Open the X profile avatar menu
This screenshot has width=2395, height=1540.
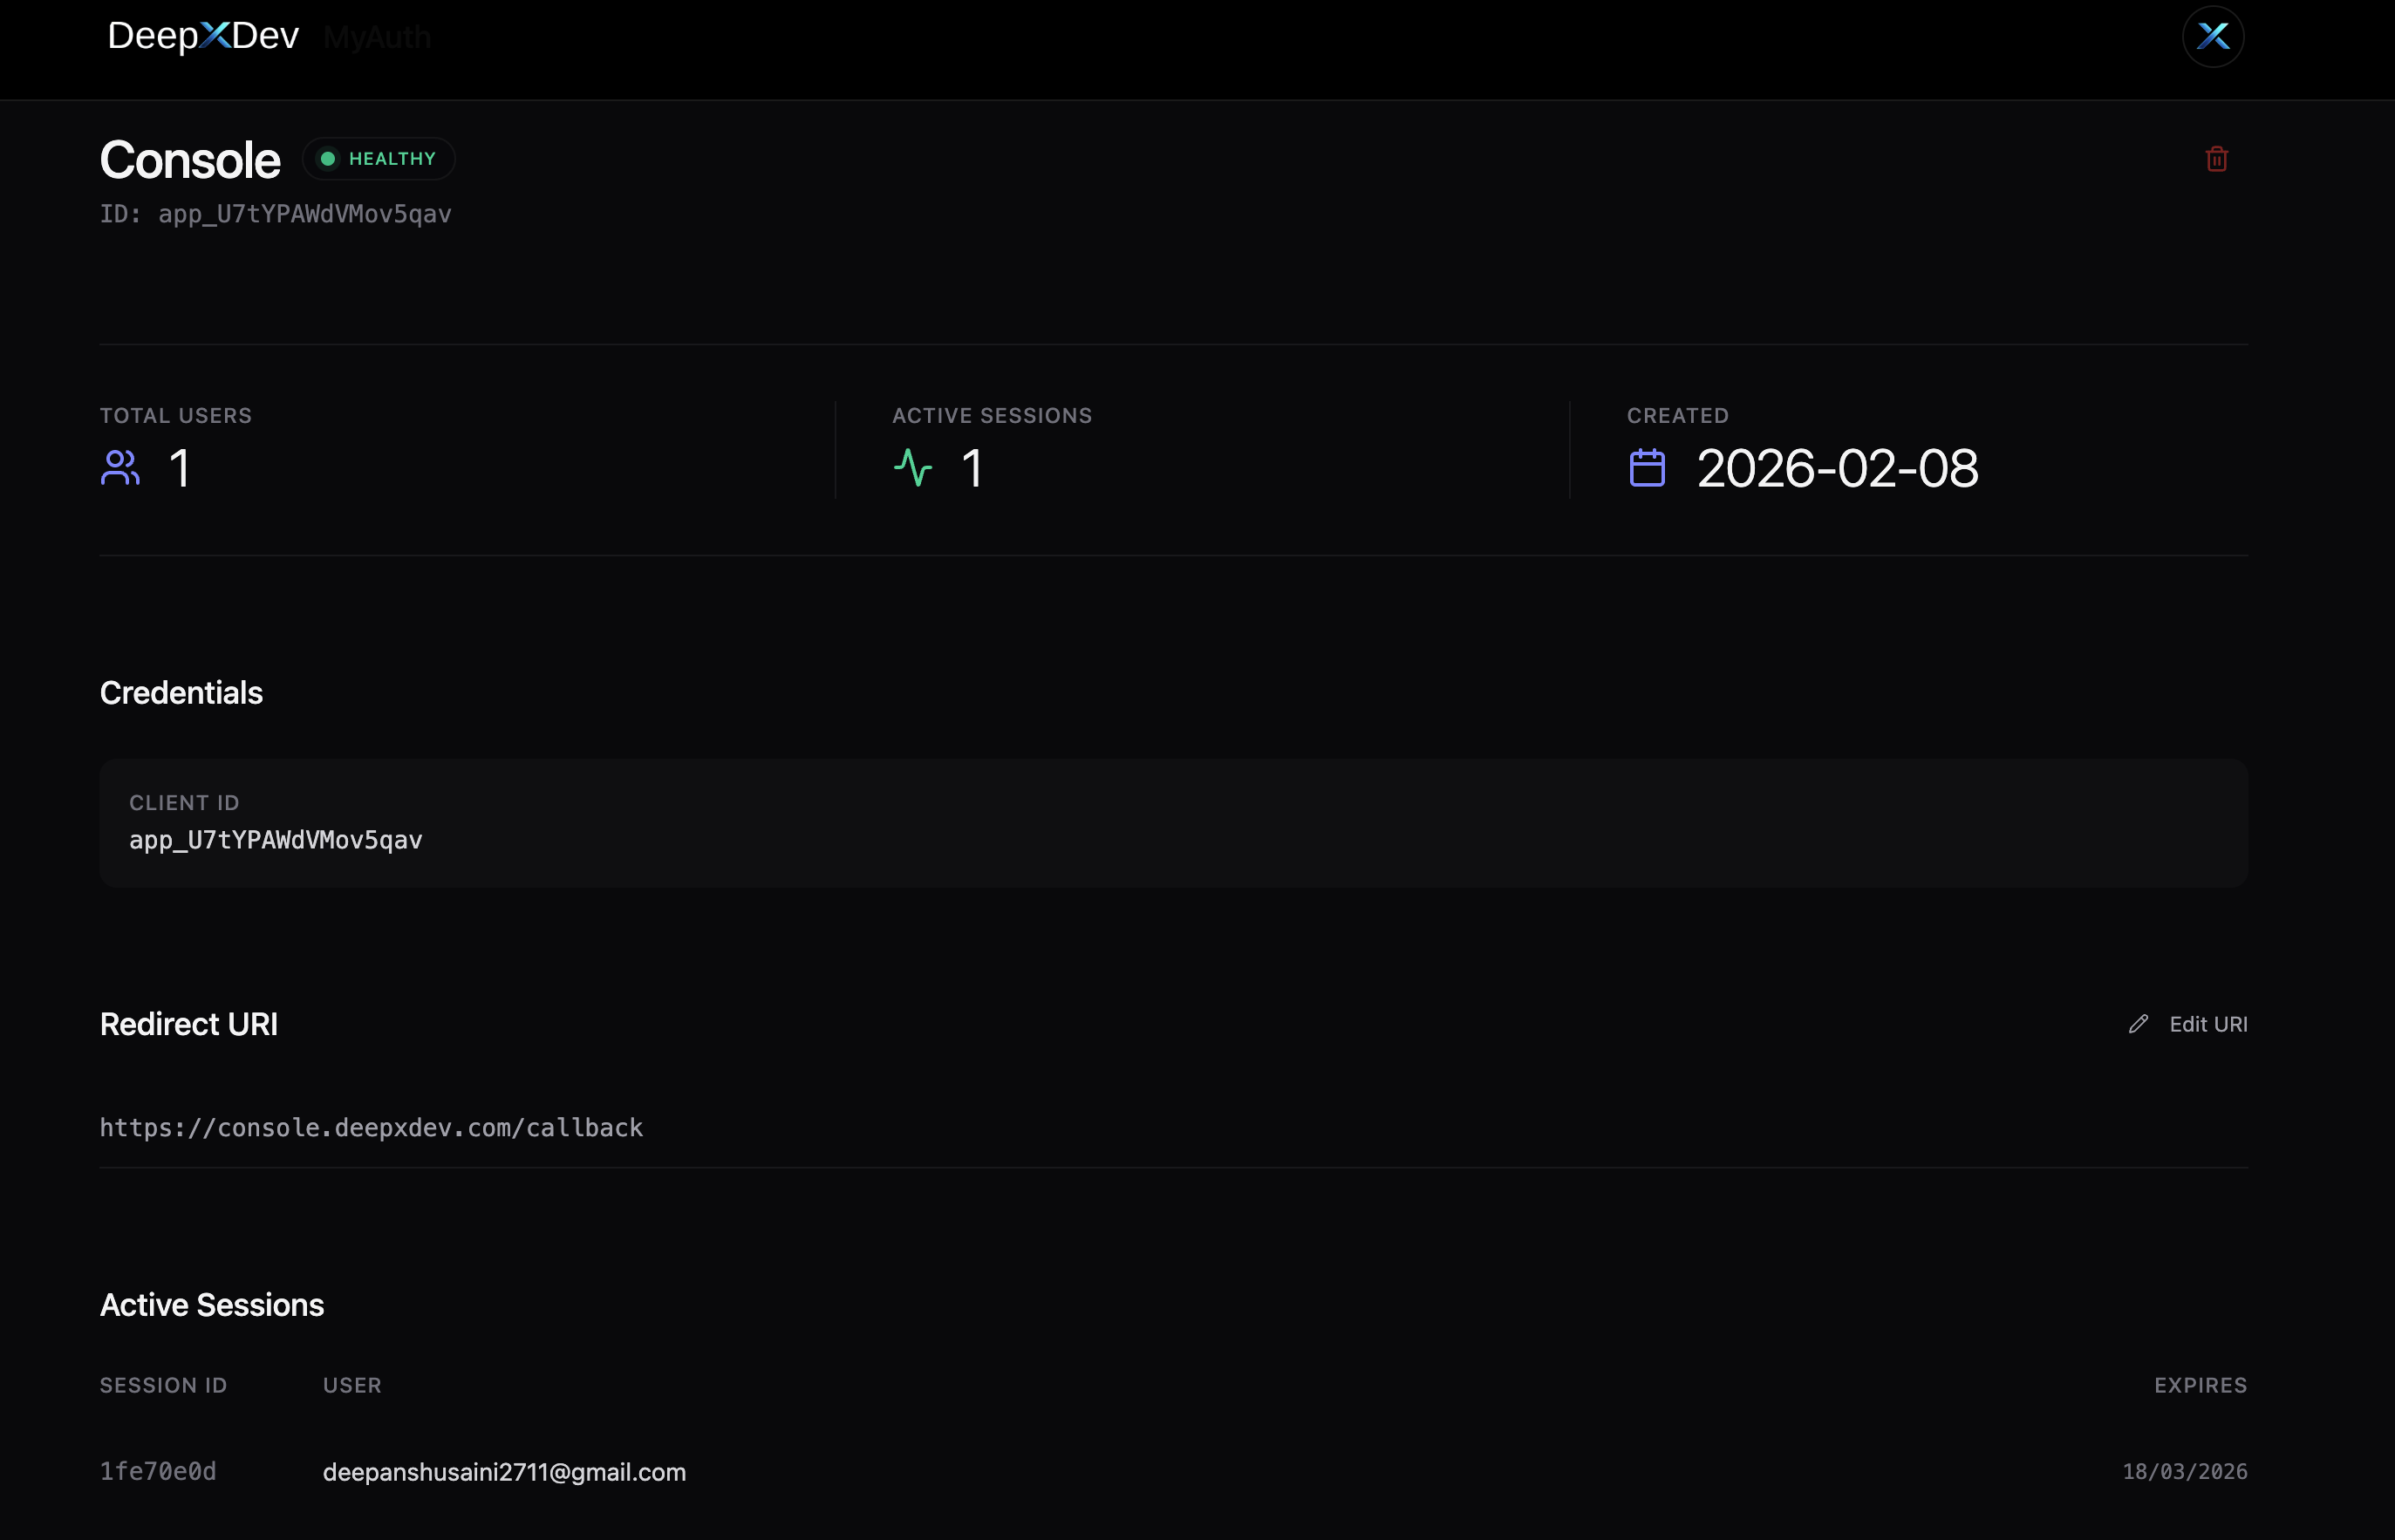2212,37
